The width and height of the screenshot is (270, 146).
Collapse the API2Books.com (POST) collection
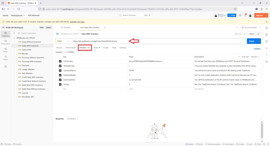(x=14, y=38)
